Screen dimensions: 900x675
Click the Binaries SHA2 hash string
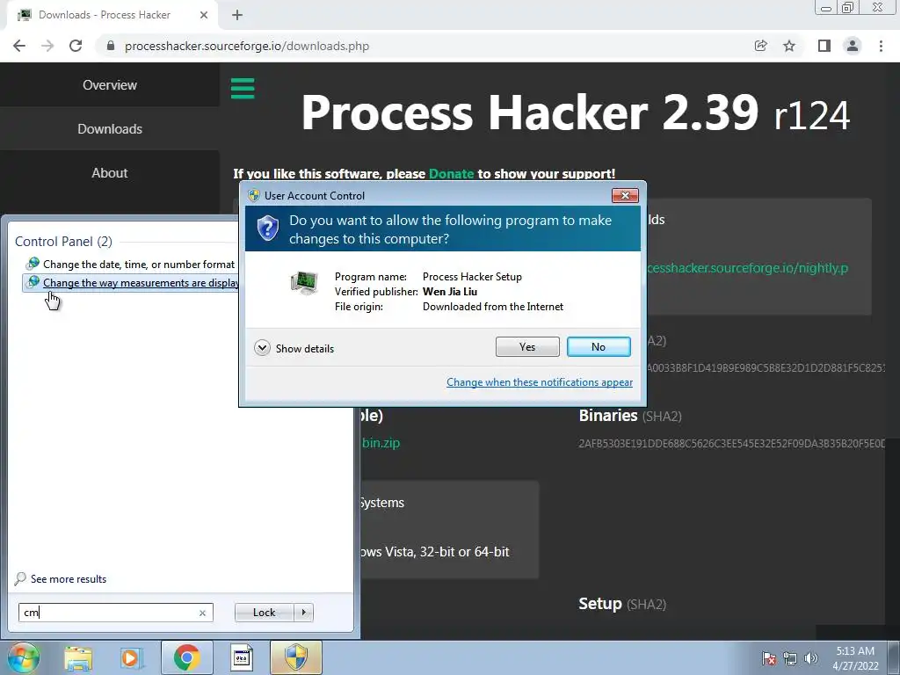click(x=732, y=444)
